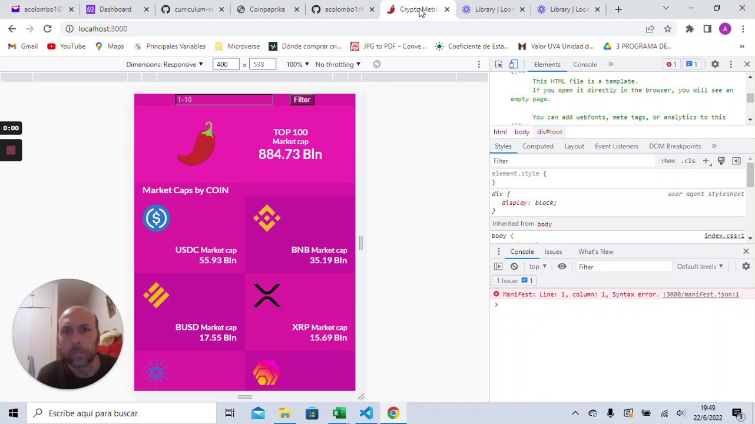The height and width of the screenshot is (424, 755).
Task: Expand more Styles pane tabs chevron
Action: click(x=714, y=146)
